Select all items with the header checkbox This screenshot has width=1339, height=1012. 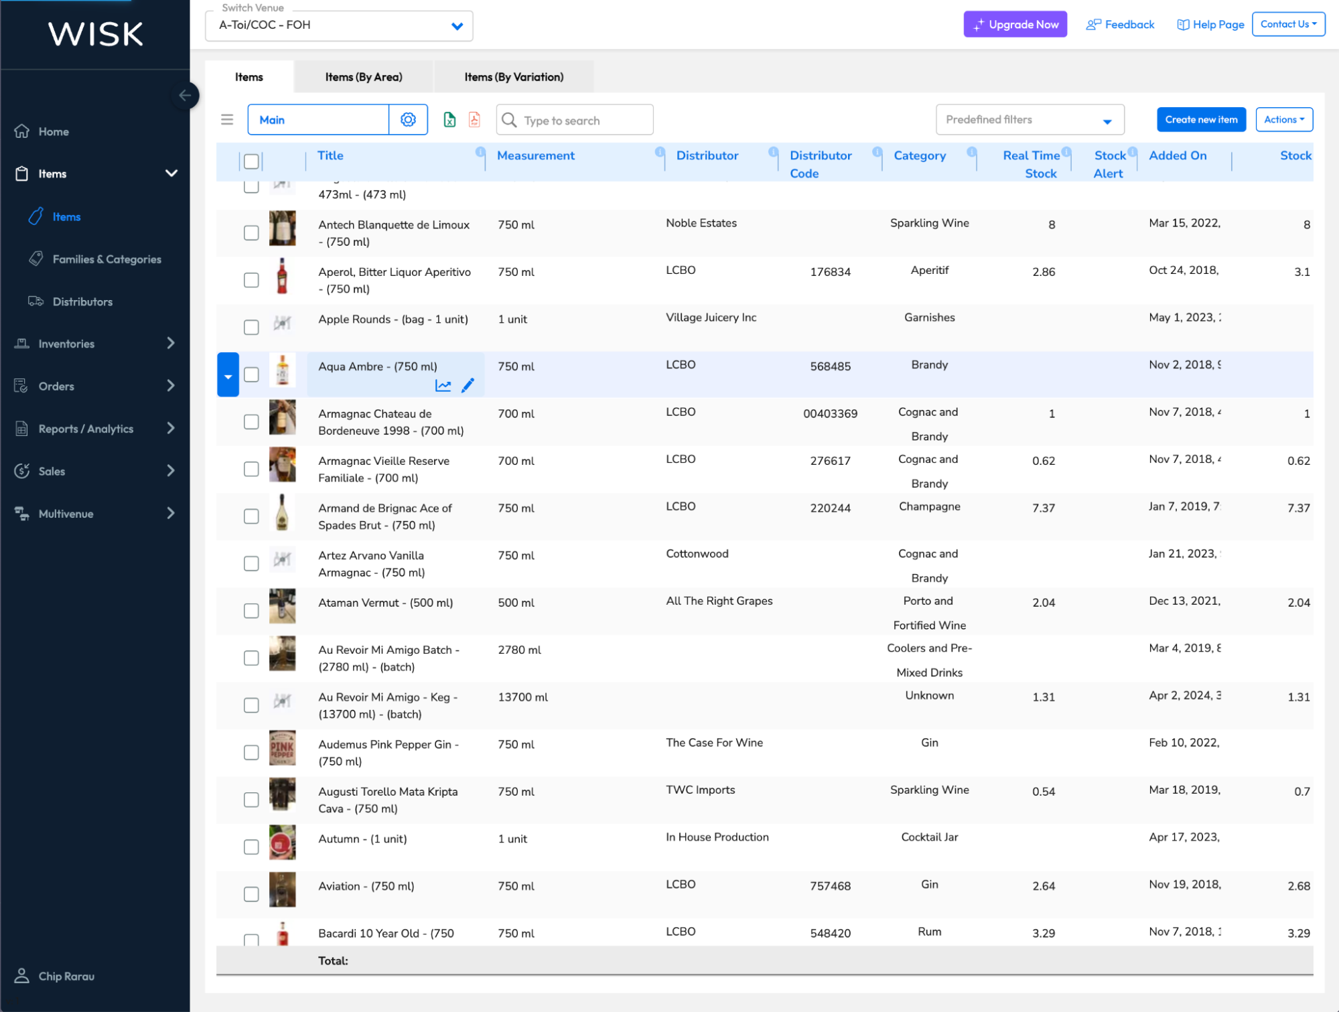(251, 161)
